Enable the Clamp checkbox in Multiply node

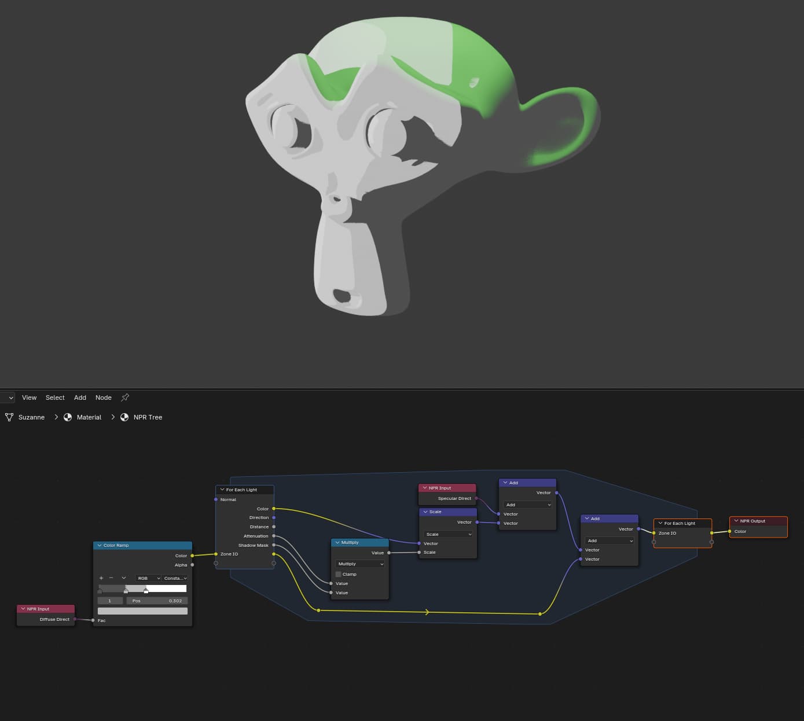tap(338, 574)
